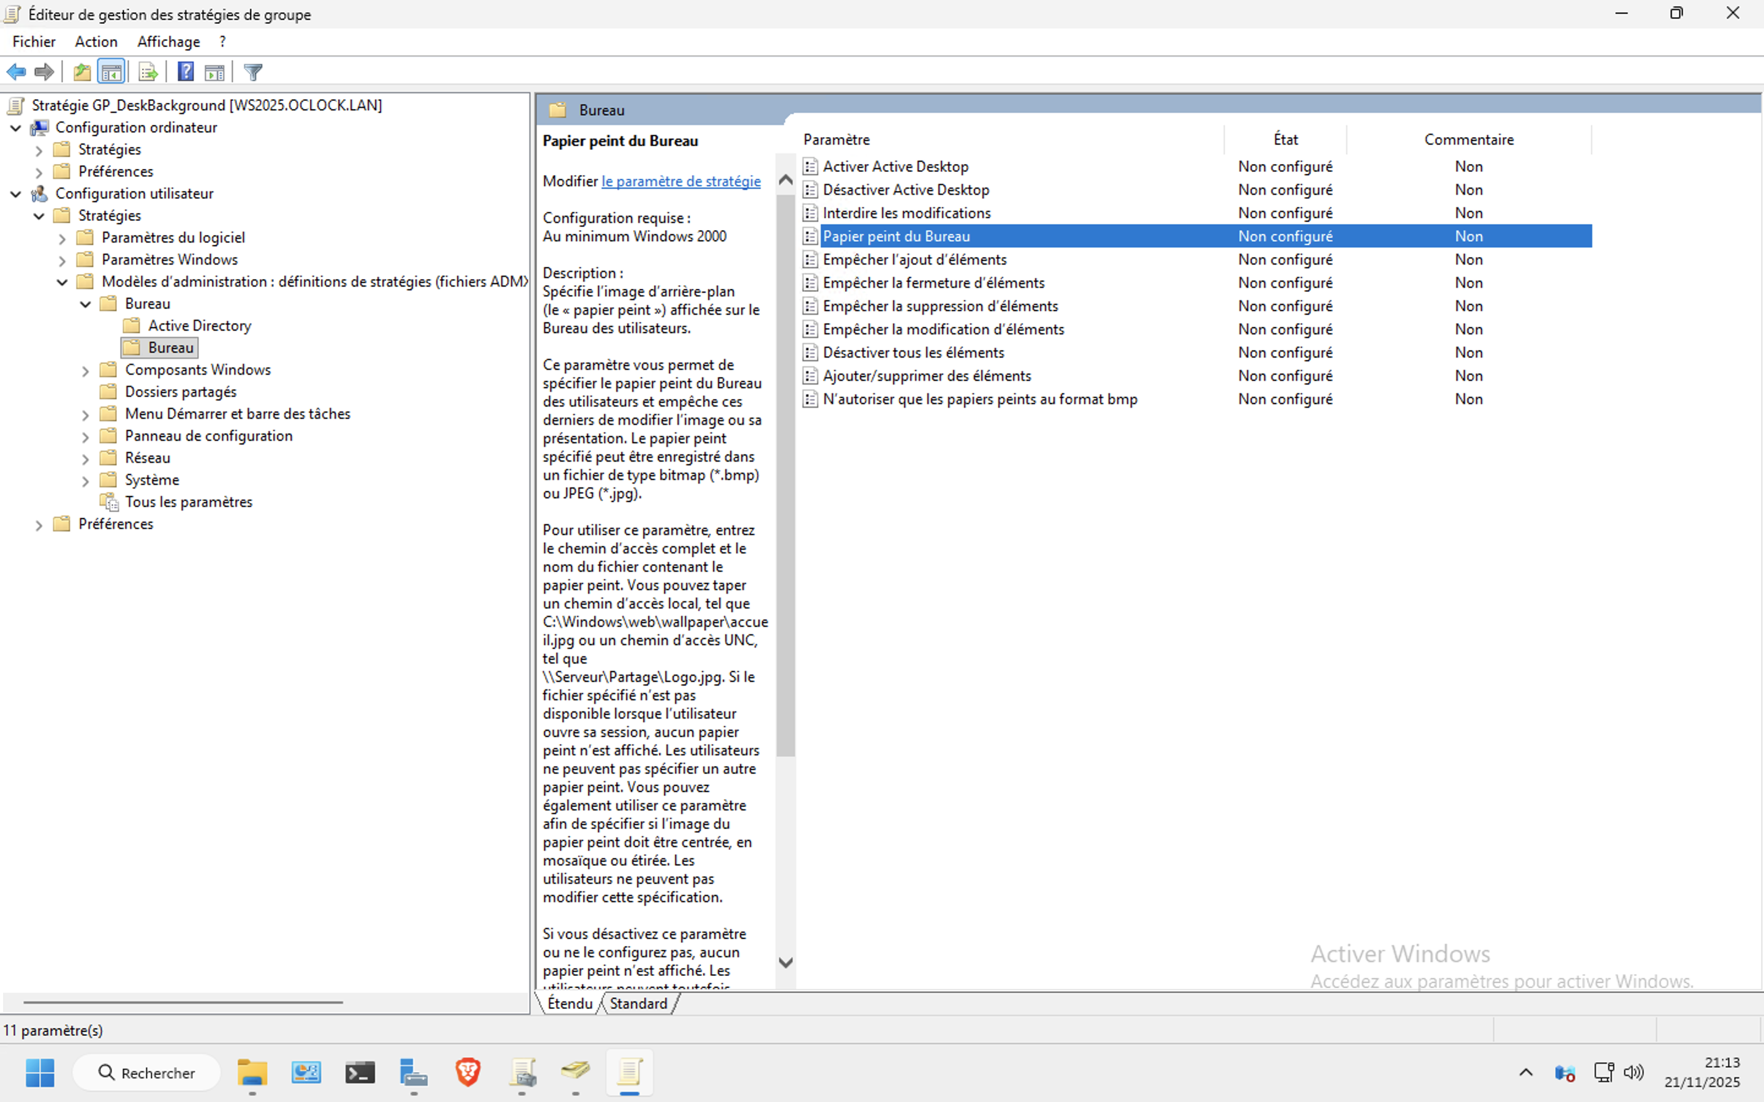Click the Export list toolbar icon
This screenshot has width=1764, height=1102.
pos(148,72)
